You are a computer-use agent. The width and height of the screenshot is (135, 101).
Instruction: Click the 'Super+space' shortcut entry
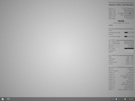point(113,71)
